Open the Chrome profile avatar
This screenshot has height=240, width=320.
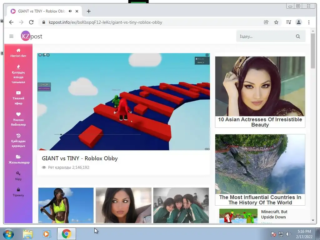pos(298,22)
